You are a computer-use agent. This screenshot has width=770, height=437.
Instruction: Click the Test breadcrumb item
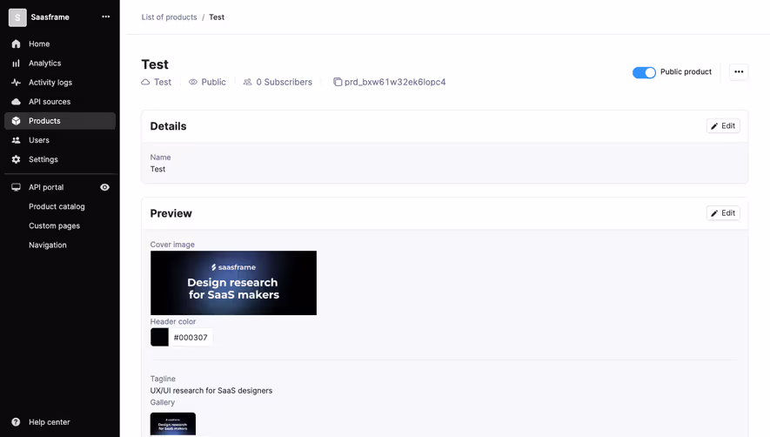tap(217, 17)
